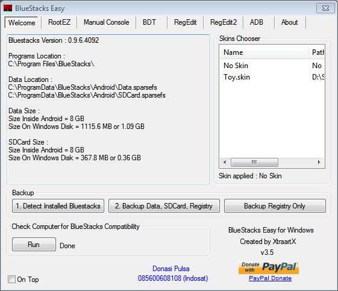Click the Created by XtraartX text

pyautogui.click(x=268, y=242)
